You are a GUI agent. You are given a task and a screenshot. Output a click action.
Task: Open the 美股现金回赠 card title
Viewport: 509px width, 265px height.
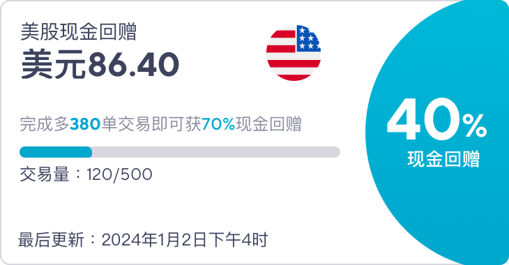tap(79, 32)
